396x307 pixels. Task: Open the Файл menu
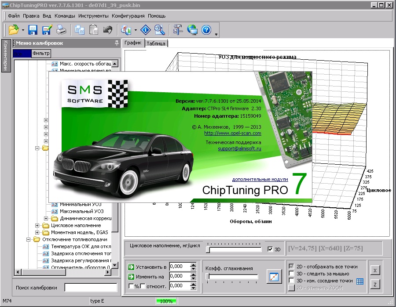click(14, 16)
